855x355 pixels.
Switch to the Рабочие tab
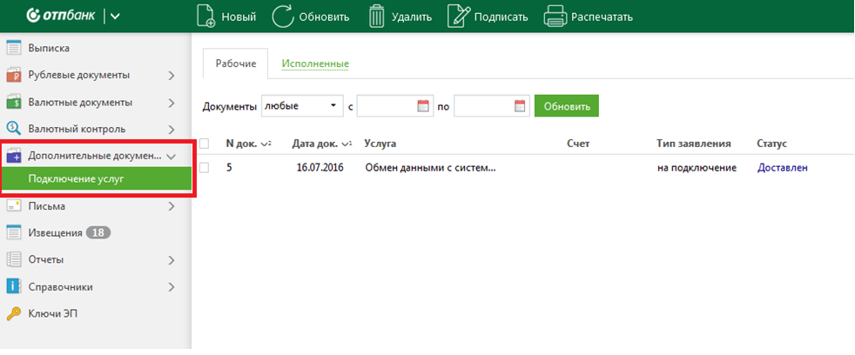[x=236, y=64]
